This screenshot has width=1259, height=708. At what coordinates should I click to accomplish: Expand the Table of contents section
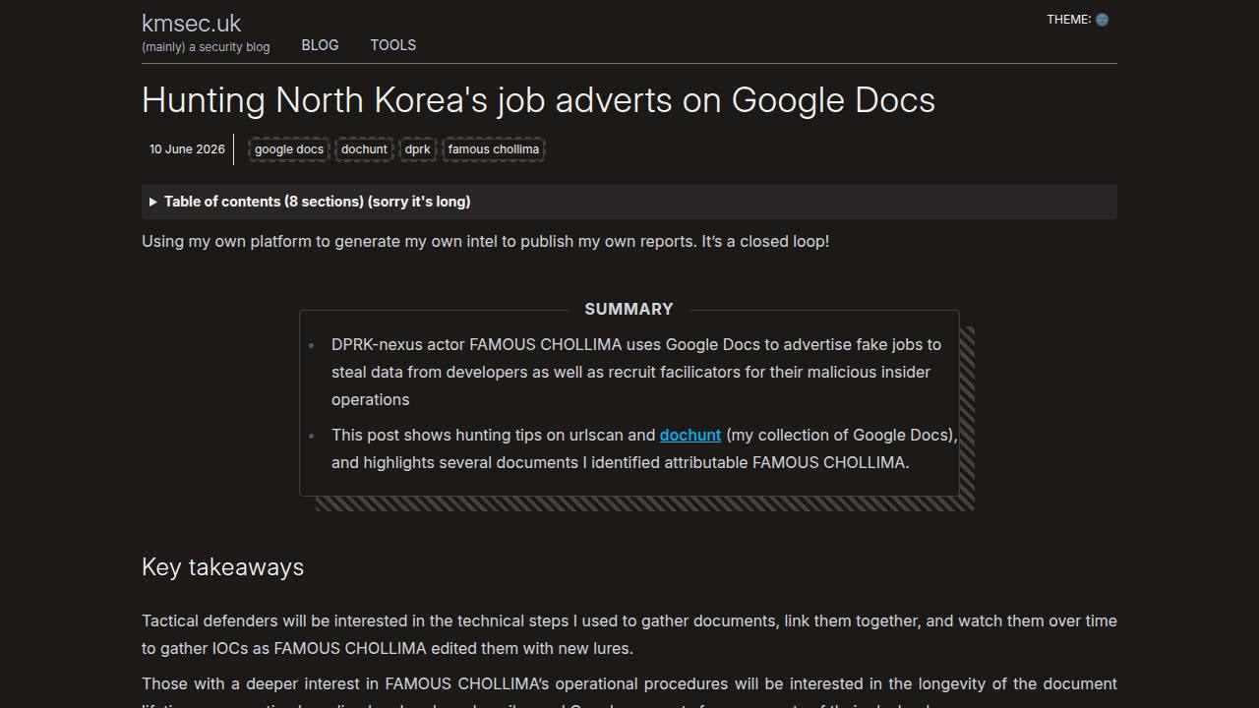(629, 202)
